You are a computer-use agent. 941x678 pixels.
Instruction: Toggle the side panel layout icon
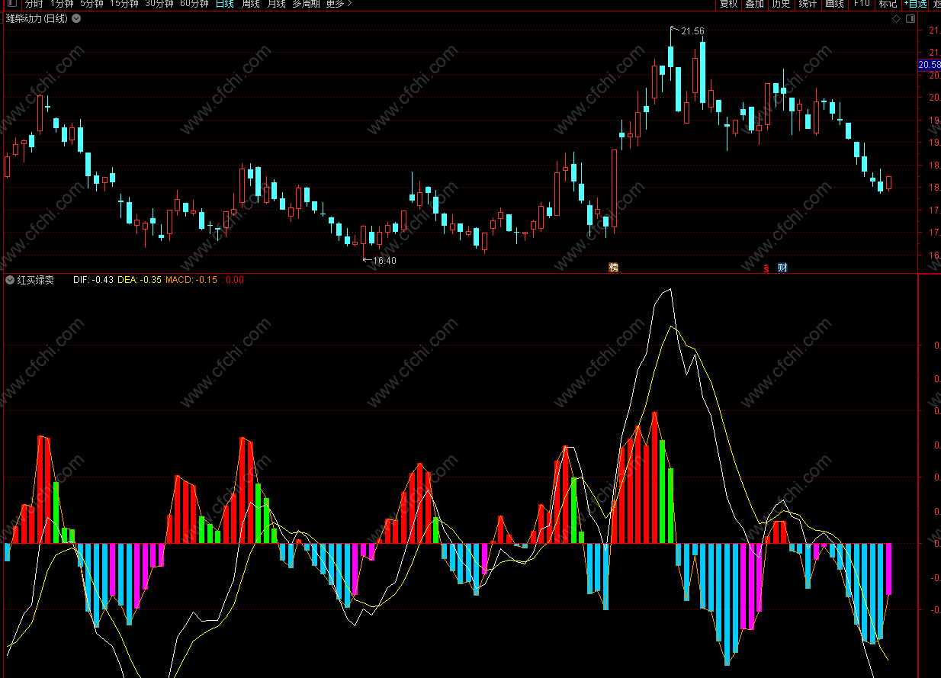[x=910, y=18]
